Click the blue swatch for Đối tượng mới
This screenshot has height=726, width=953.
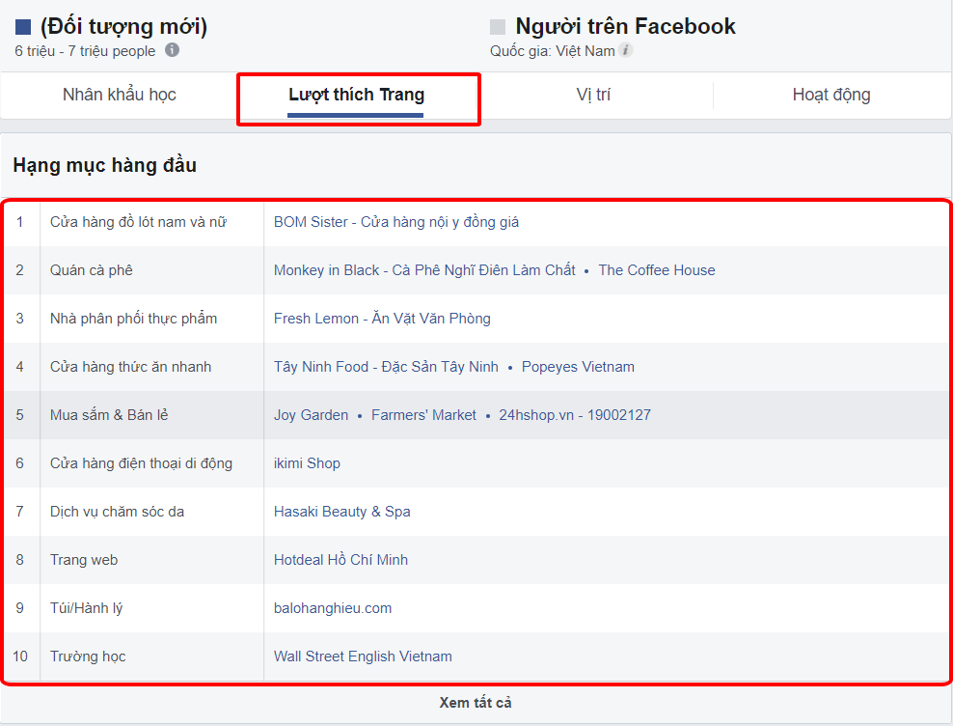[23, 27]
